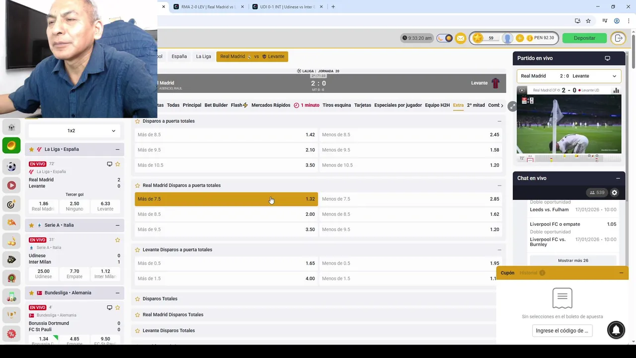Star Real Madrid Disparos a puerta totales market

[x=138, y=185]
